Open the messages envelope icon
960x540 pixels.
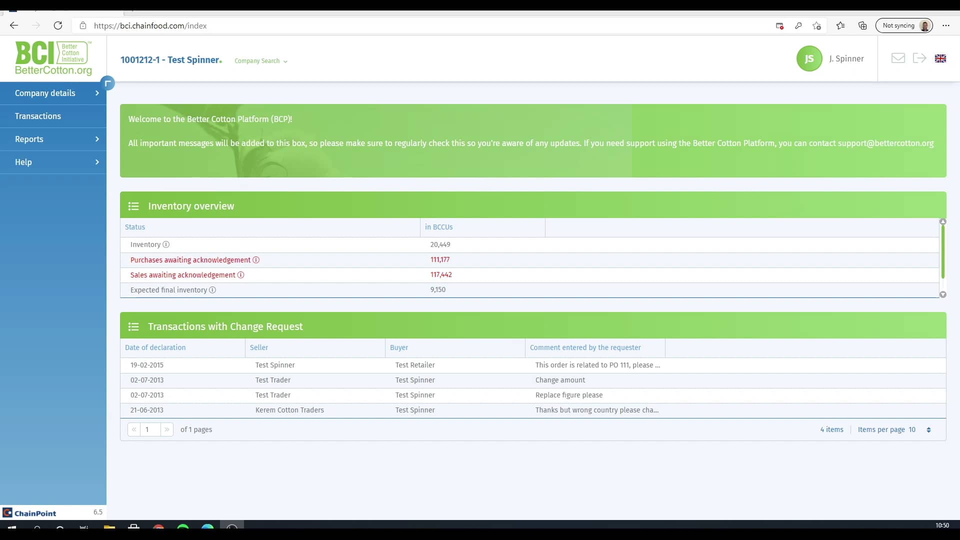(x=898, y=58)
